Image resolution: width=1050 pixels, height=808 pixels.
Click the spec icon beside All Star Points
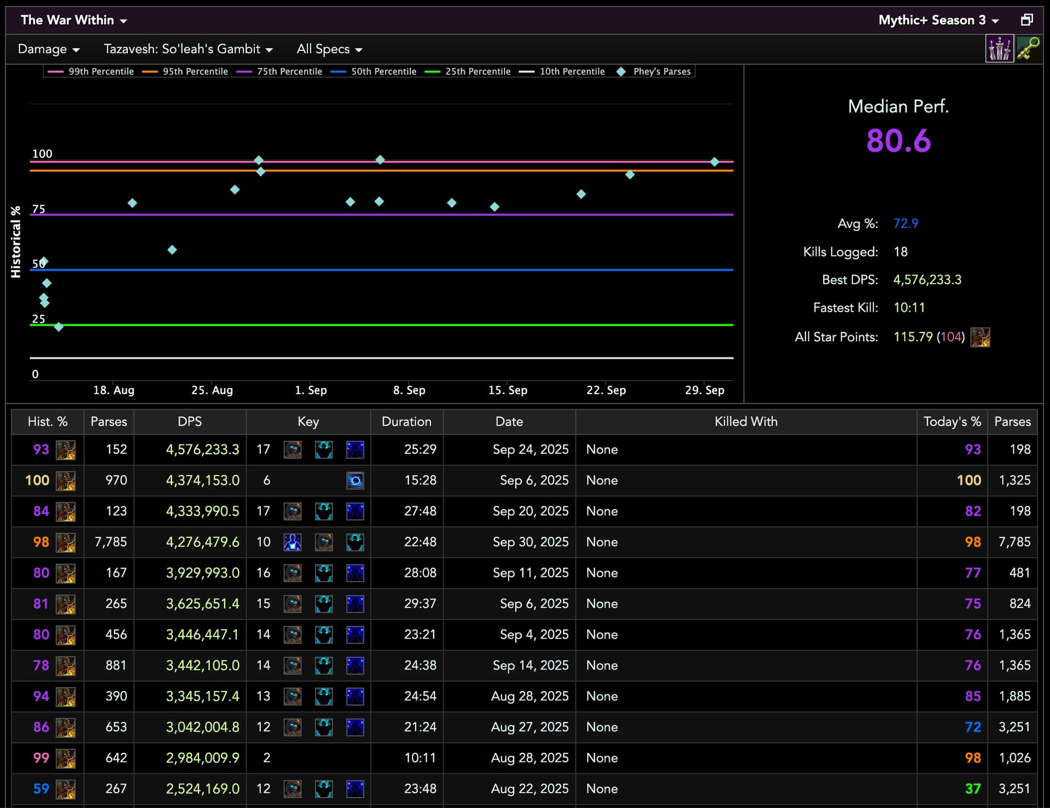980,337
